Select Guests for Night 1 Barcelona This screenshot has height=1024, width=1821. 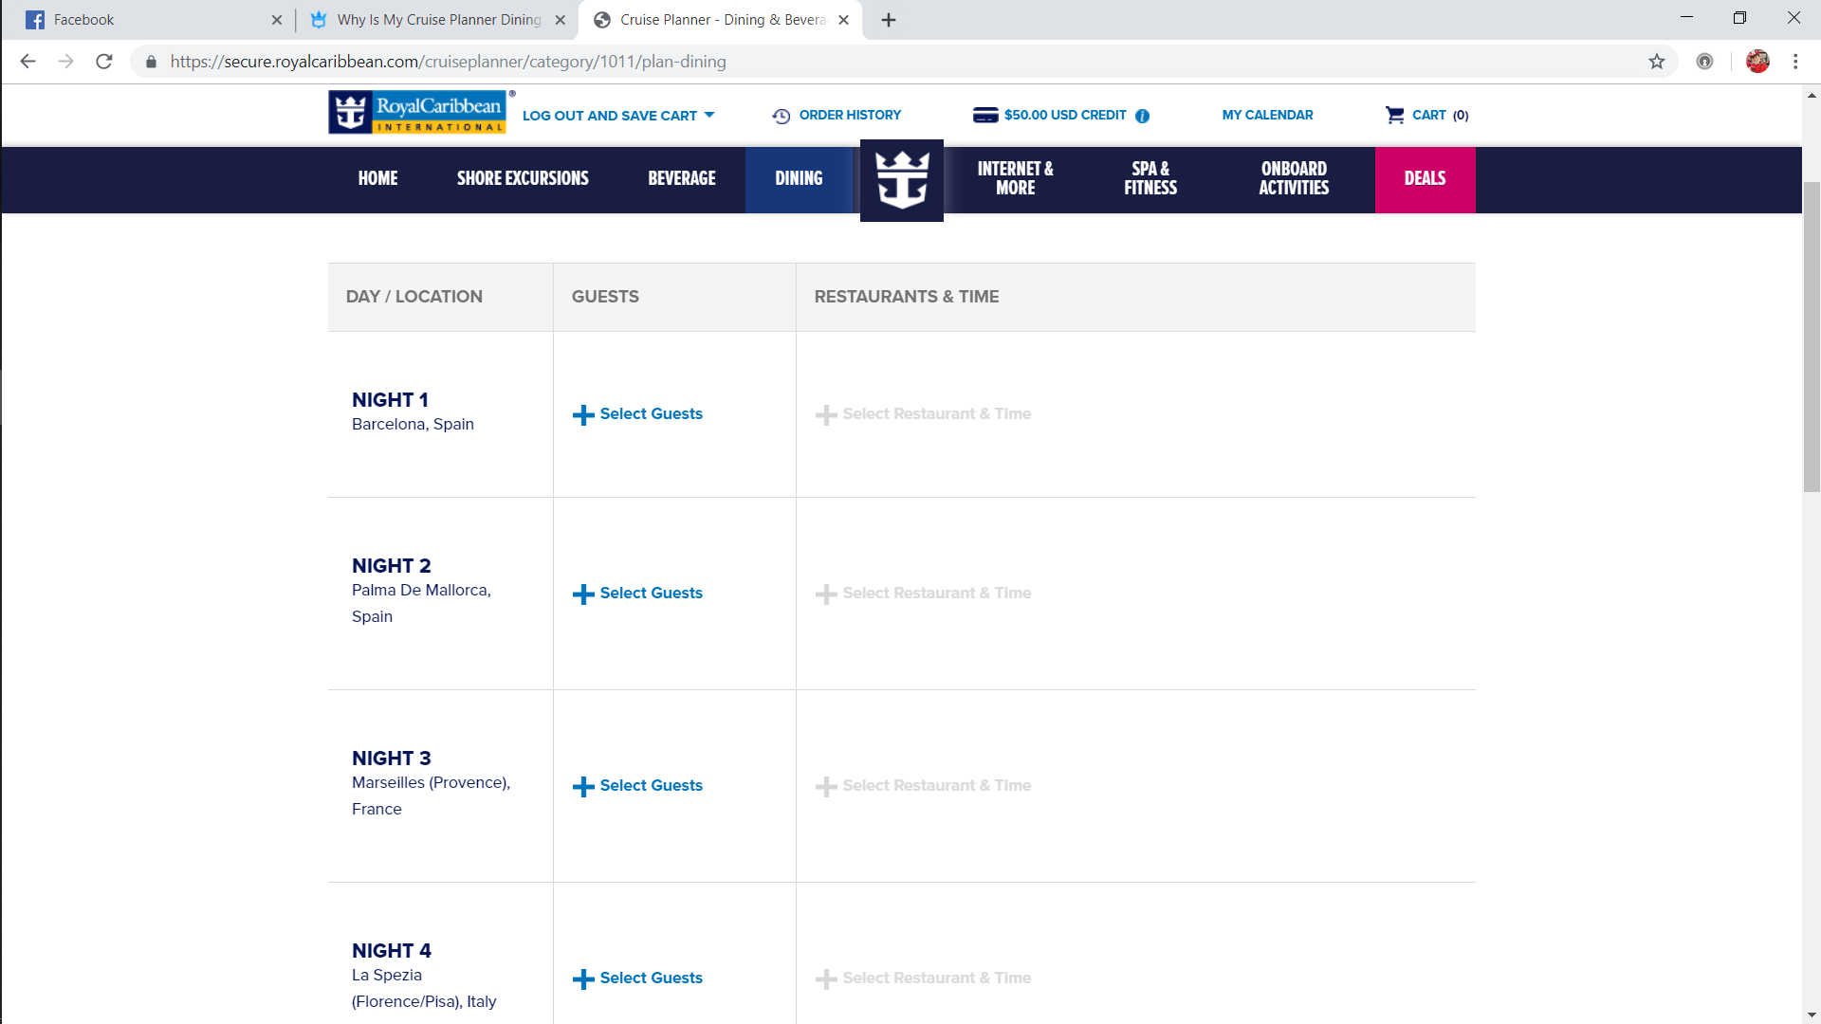pos(651,414)
